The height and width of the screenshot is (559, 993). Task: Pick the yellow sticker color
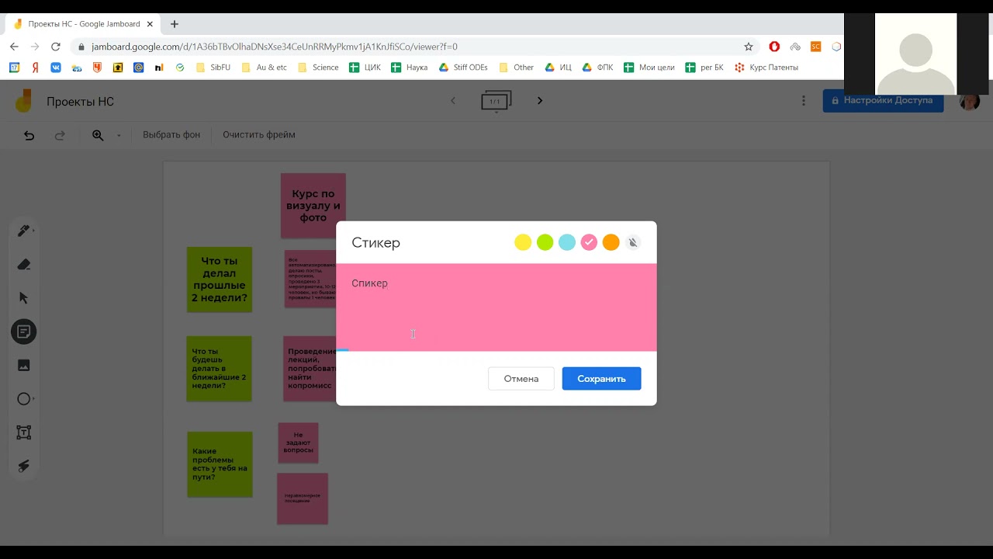pyautogui.click(x=523, y=243)
